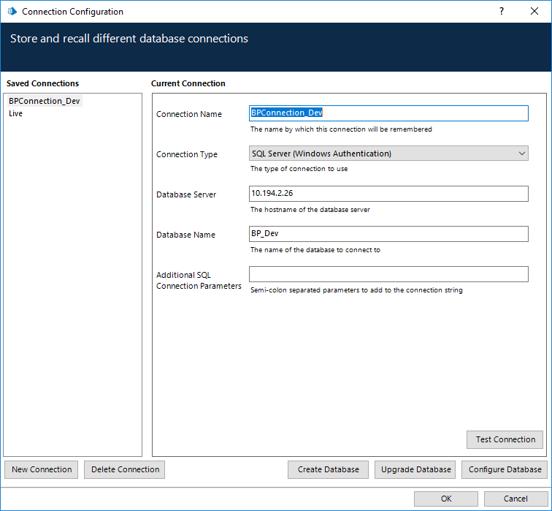
Task: Open Configure Database
Action: tap(505, 469)
